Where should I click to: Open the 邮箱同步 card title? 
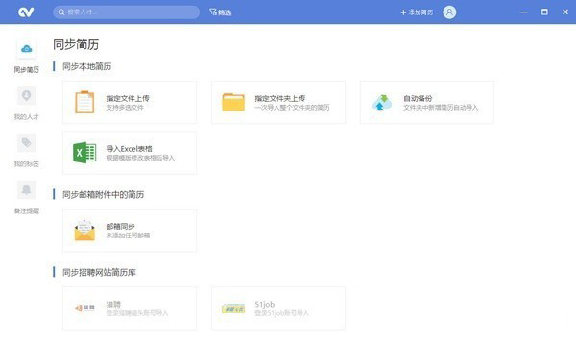click(x=121, y=226)
